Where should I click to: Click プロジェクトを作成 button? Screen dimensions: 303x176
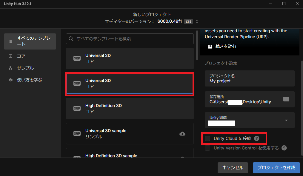(x=276, y=168)
